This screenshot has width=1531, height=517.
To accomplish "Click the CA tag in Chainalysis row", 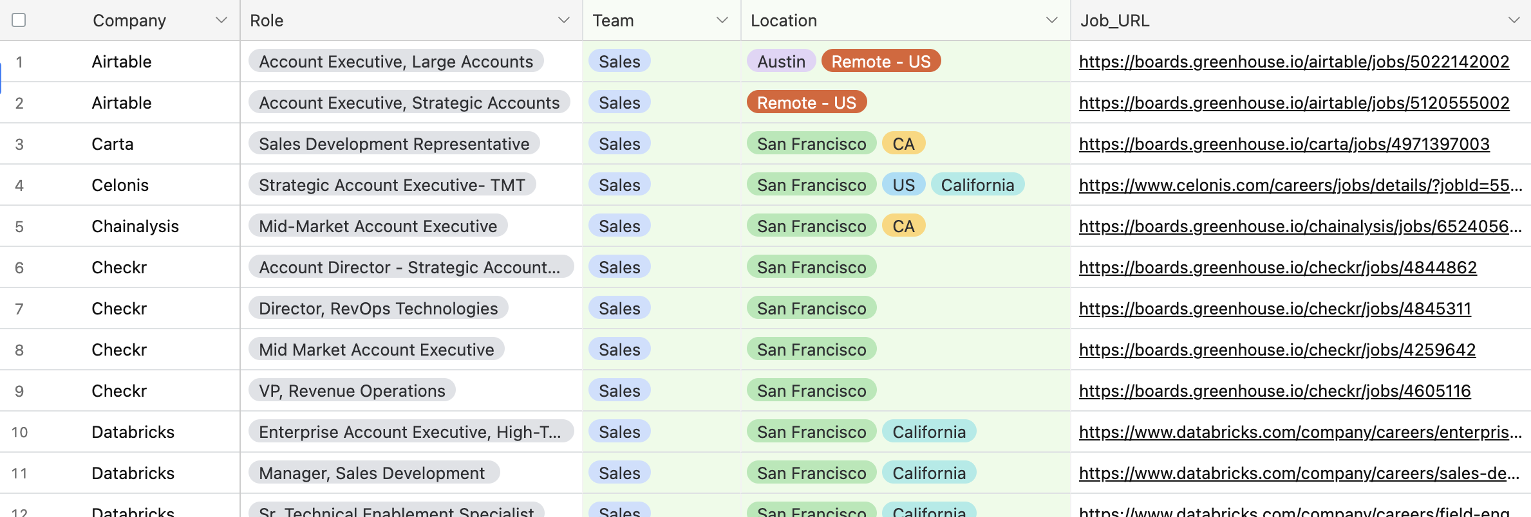I will [903, 226].
